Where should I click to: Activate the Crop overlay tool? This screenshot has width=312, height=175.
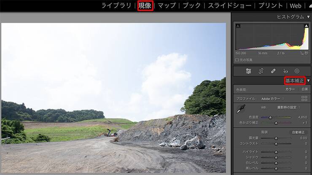point(261,71)
